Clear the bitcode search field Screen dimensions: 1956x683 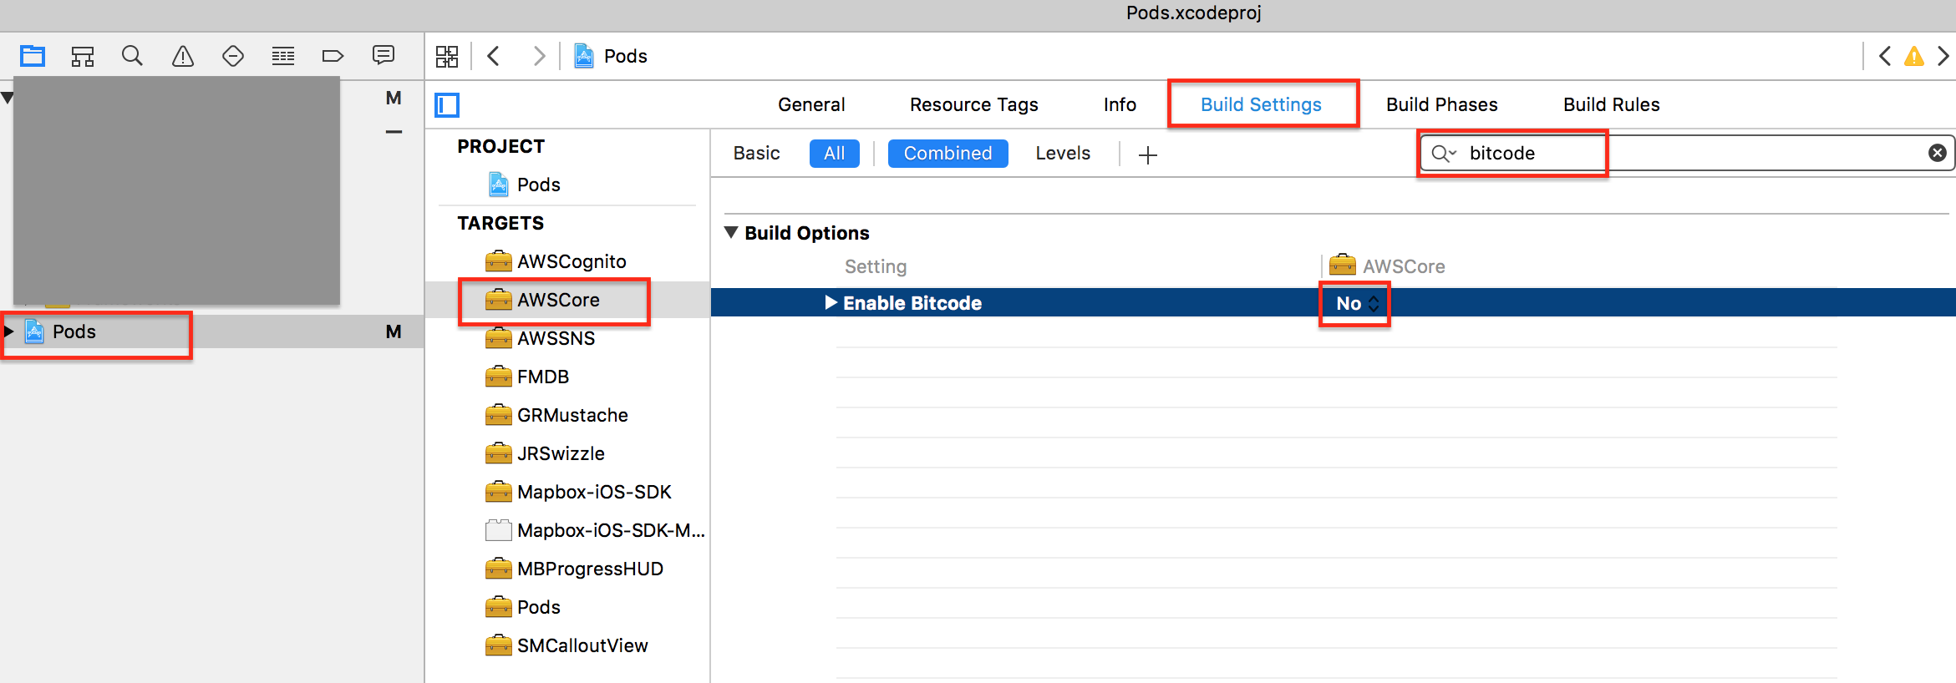click(x=1938, y=153)
